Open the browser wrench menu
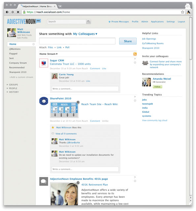196x211 pixels. tap(189, 12)
